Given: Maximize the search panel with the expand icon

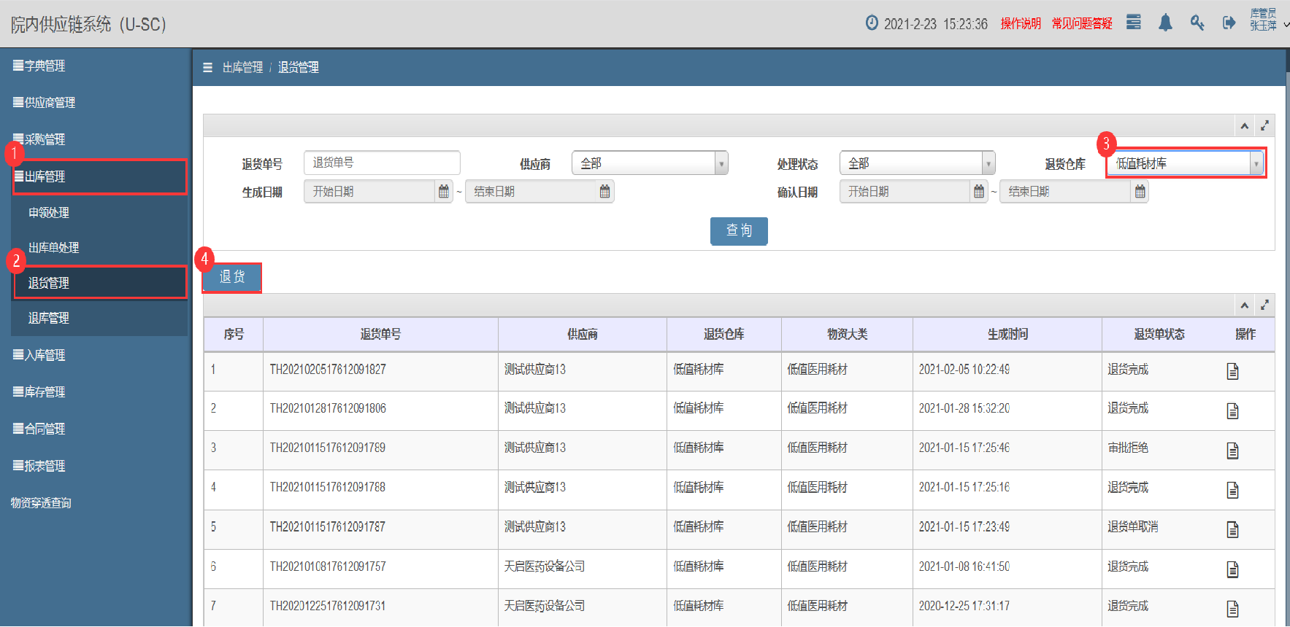Looking at the screenshot, I should pyautogui.click(x=1265, y=125).
